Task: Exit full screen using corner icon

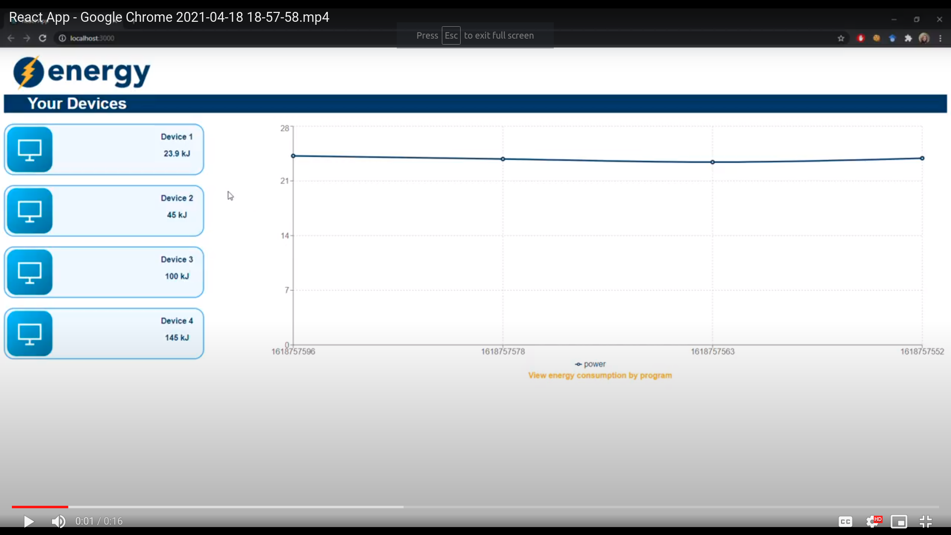Action: click(x=926, y=521)
